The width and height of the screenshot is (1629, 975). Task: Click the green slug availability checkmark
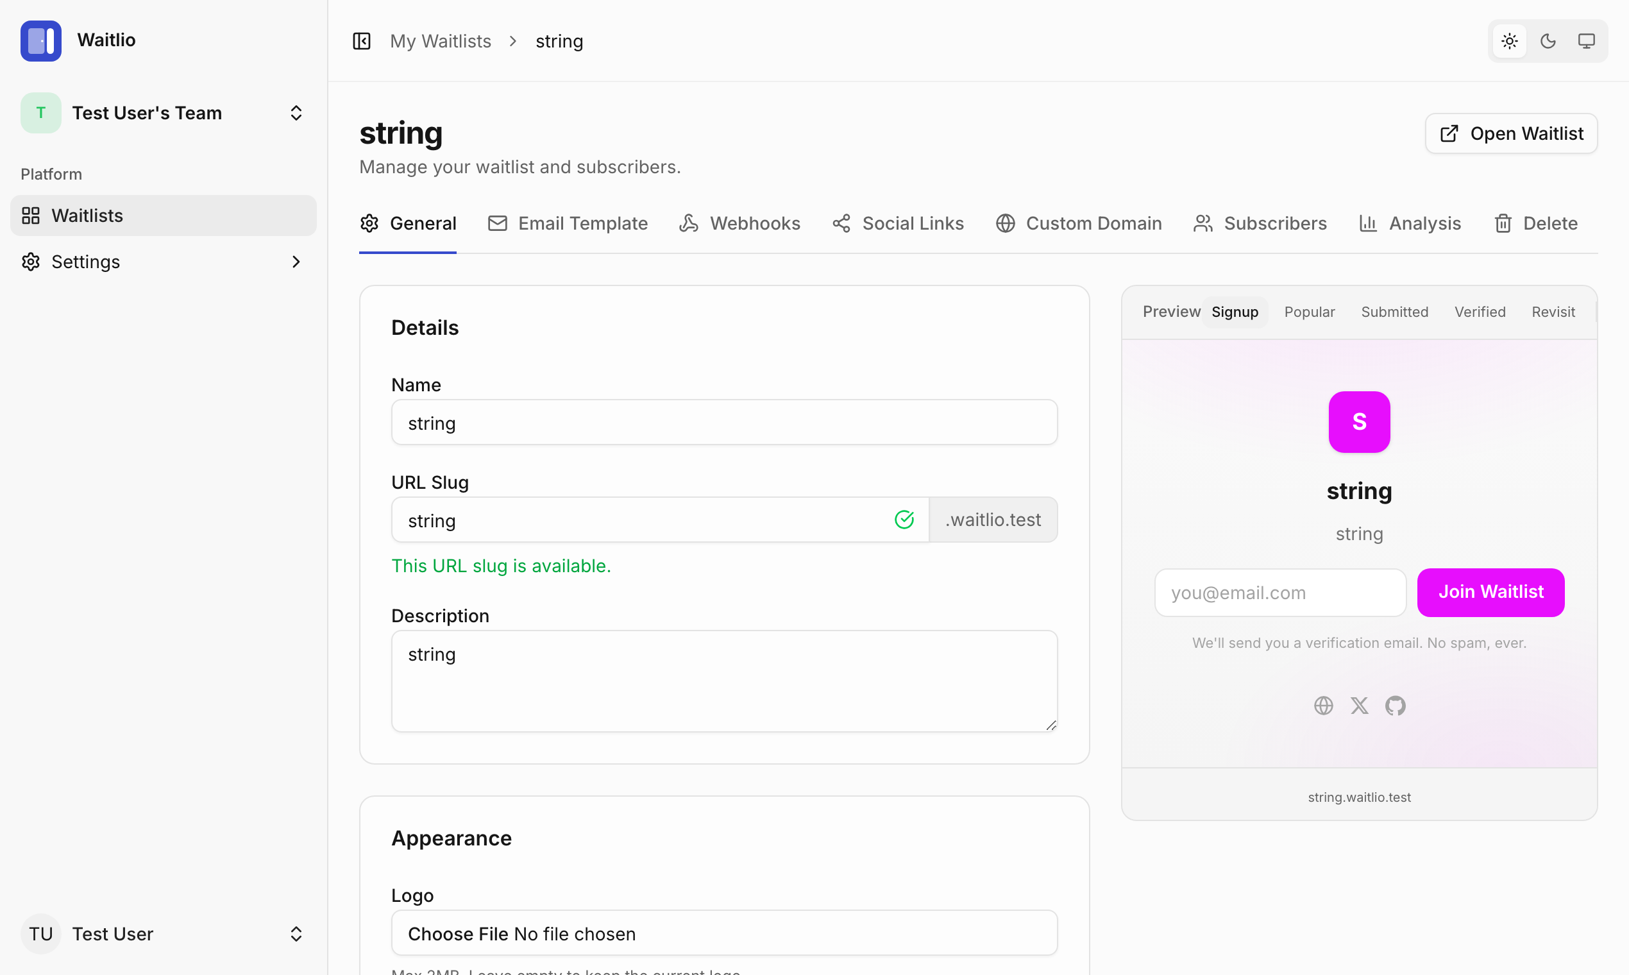(x=904, y=520)
